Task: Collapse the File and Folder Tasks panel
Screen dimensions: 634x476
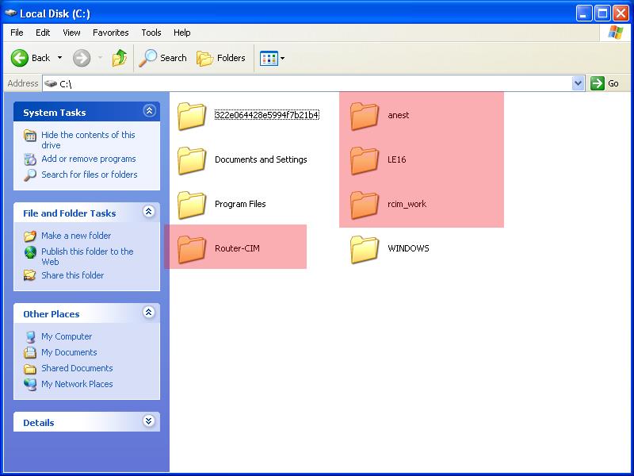Action: pos(149,211)
